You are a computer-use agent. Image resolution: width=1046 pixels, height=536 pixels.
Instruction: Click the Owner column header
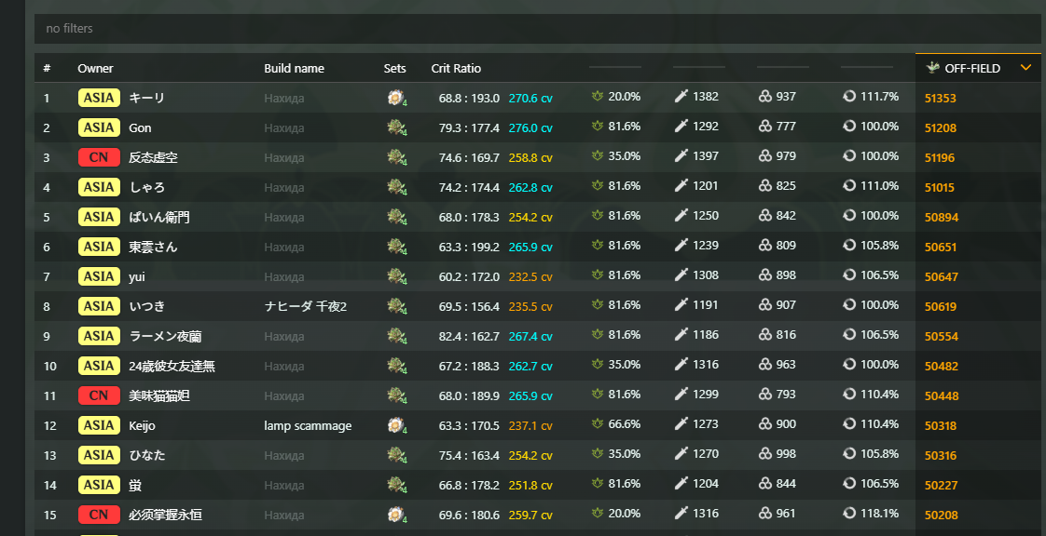(x=95, y=69)
